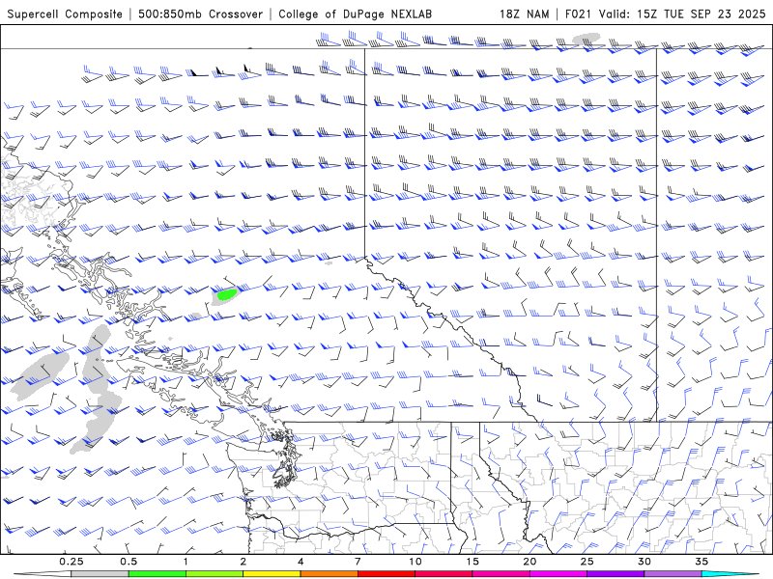Select the yellow swatch in the color scale

tap(272, 574)
